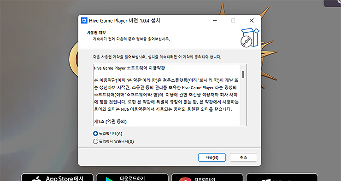
Task: Click the 취소 button
Action: [243, 158]
